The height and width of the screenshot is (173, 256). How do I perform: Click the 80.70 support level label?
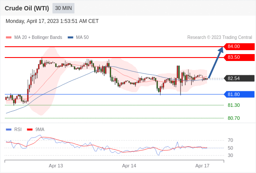(234, 118)
